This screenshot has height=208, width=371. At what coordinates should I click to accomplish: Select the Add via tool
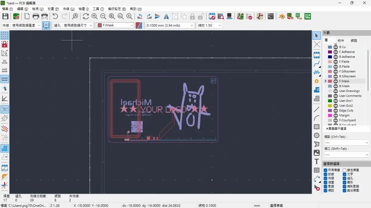317,81
